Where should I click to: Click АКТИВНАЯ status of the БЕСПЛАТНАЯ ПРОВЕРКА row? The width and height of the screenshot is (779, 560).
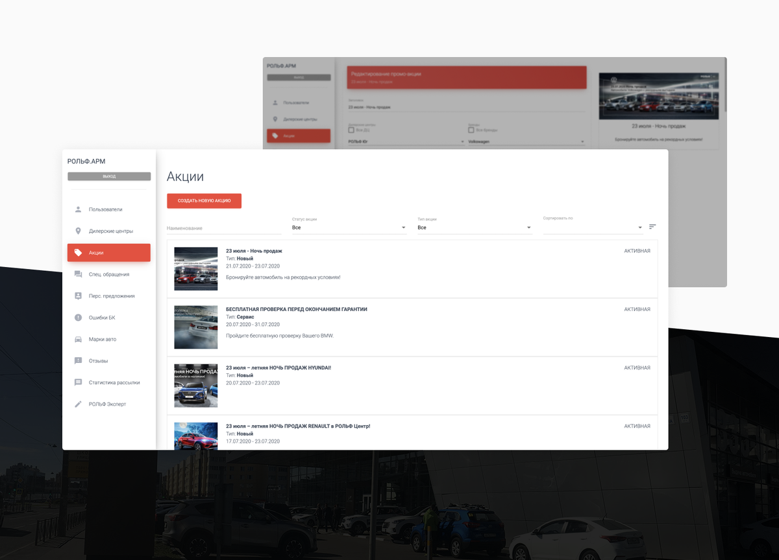pos(637,309)
